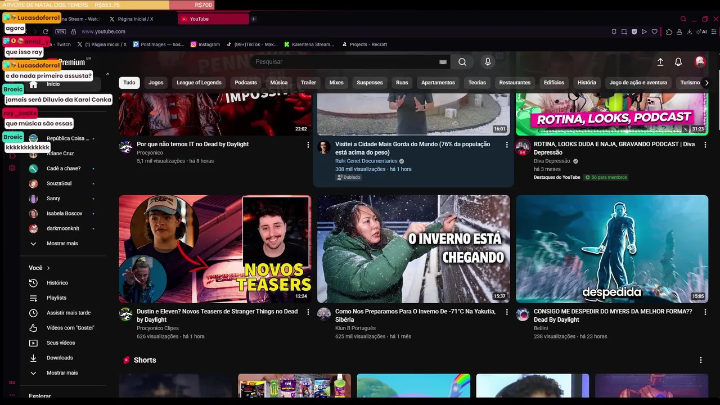Open Downloads in YouTube sidebar

coord(63,358)
